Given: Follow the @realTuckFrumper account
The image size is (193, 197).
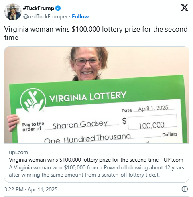Looking at the screenshot, I should coord(80,17).
